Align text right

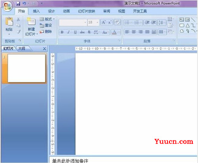tap(141, 32)
